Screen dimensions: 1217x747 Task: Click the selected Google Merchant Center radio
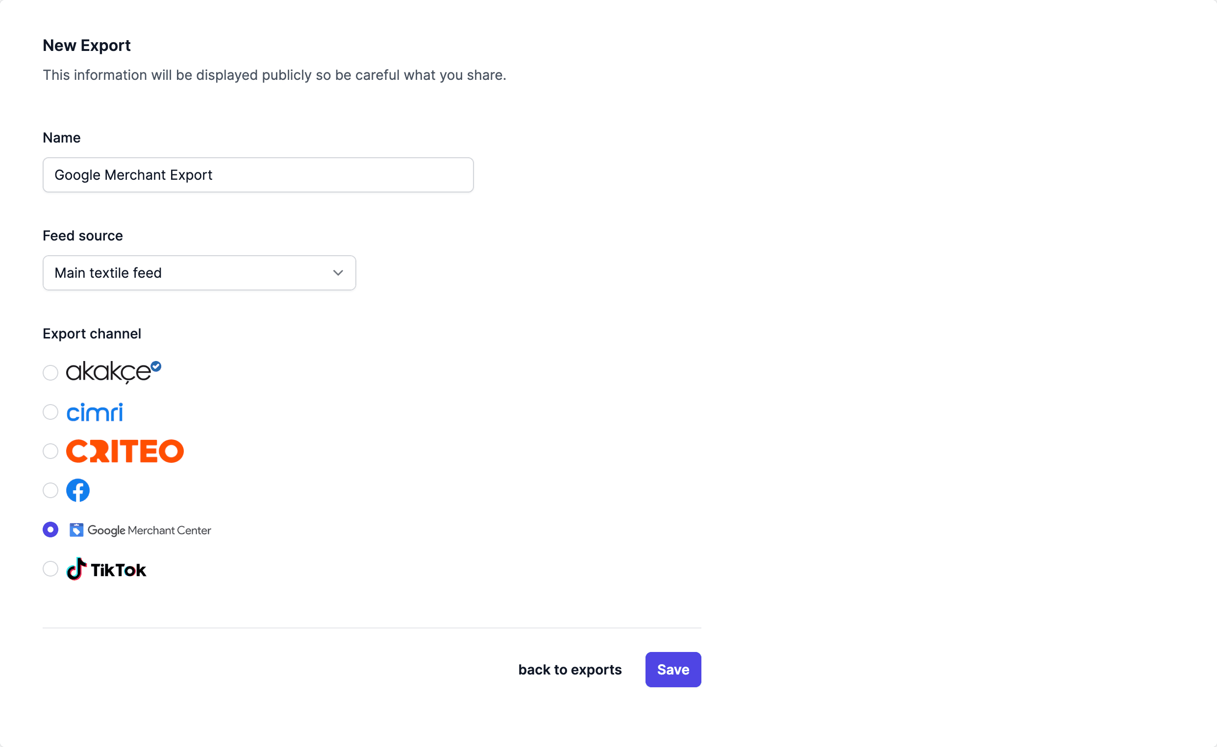coord(50,530)
